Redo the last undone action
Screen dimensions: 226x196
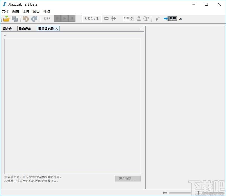coord(34,19)
